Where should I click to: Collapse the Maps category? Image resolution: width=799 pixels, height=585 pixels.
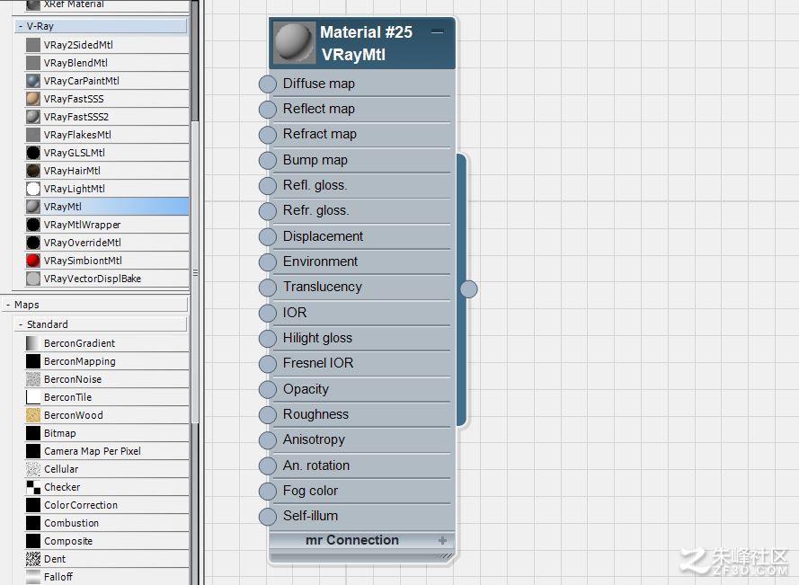coord(8,305)
